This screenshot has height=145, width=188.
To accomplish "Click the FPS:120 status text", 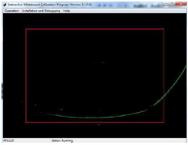I will point(9,140).
